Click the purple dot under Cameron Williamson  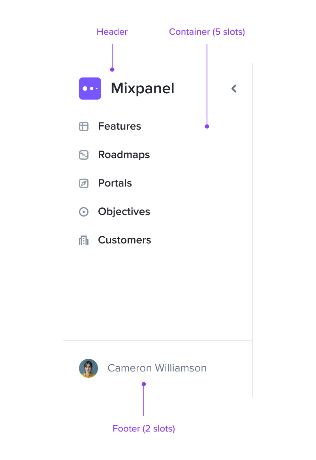pyautogui.click(x=144, y=384)
